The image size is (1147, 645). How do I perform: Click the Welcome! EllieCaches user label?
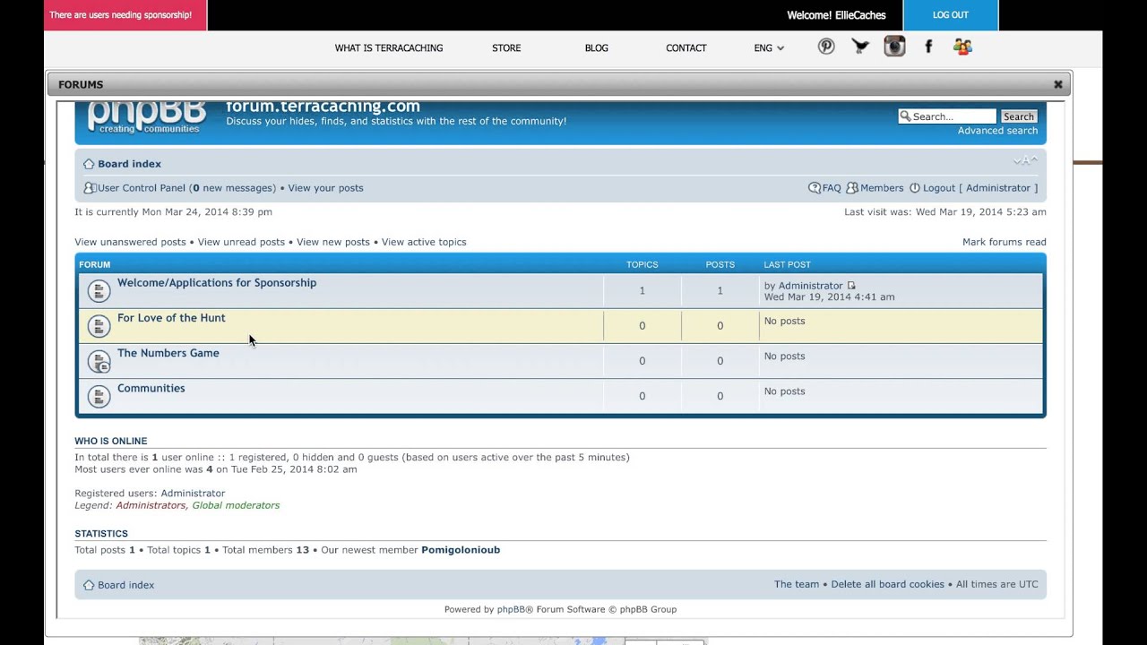836,15
